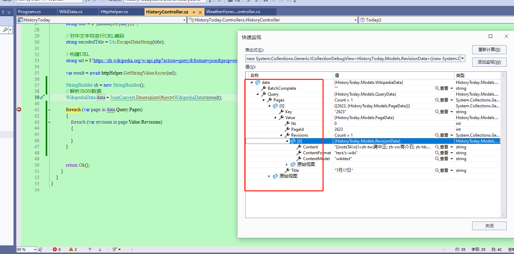The image size is (514, 254).
Task: Select the PageId property row
Action: tap(373, 129)
